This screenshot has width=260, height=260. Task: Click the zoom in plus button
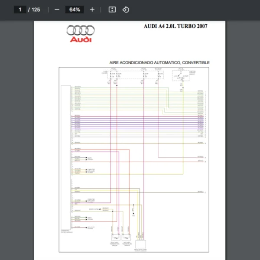pos(92,10)
